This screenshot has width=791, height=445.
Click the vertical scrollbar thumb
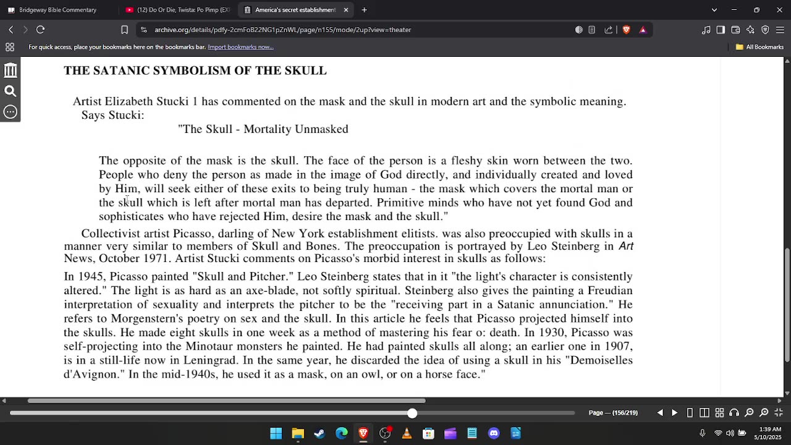pyautogui.click(x=787, y=305)
